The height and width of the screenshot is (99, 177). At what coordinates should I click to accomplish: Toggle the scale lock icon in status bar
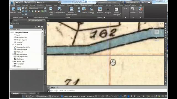coord(62,96)
